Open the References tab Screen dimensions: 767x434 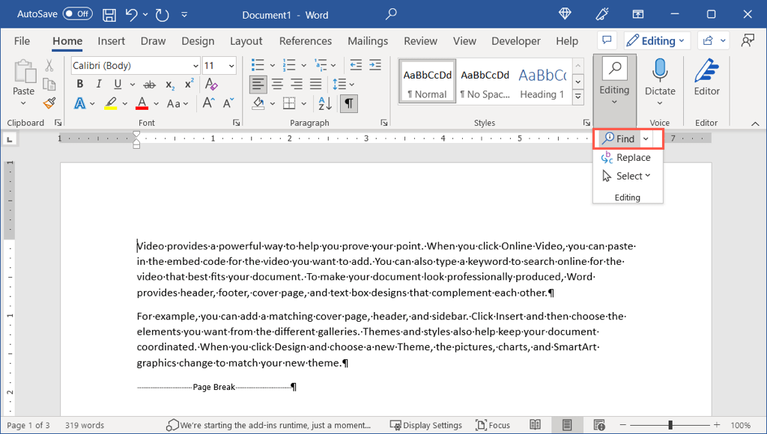[x=304, y=41]
